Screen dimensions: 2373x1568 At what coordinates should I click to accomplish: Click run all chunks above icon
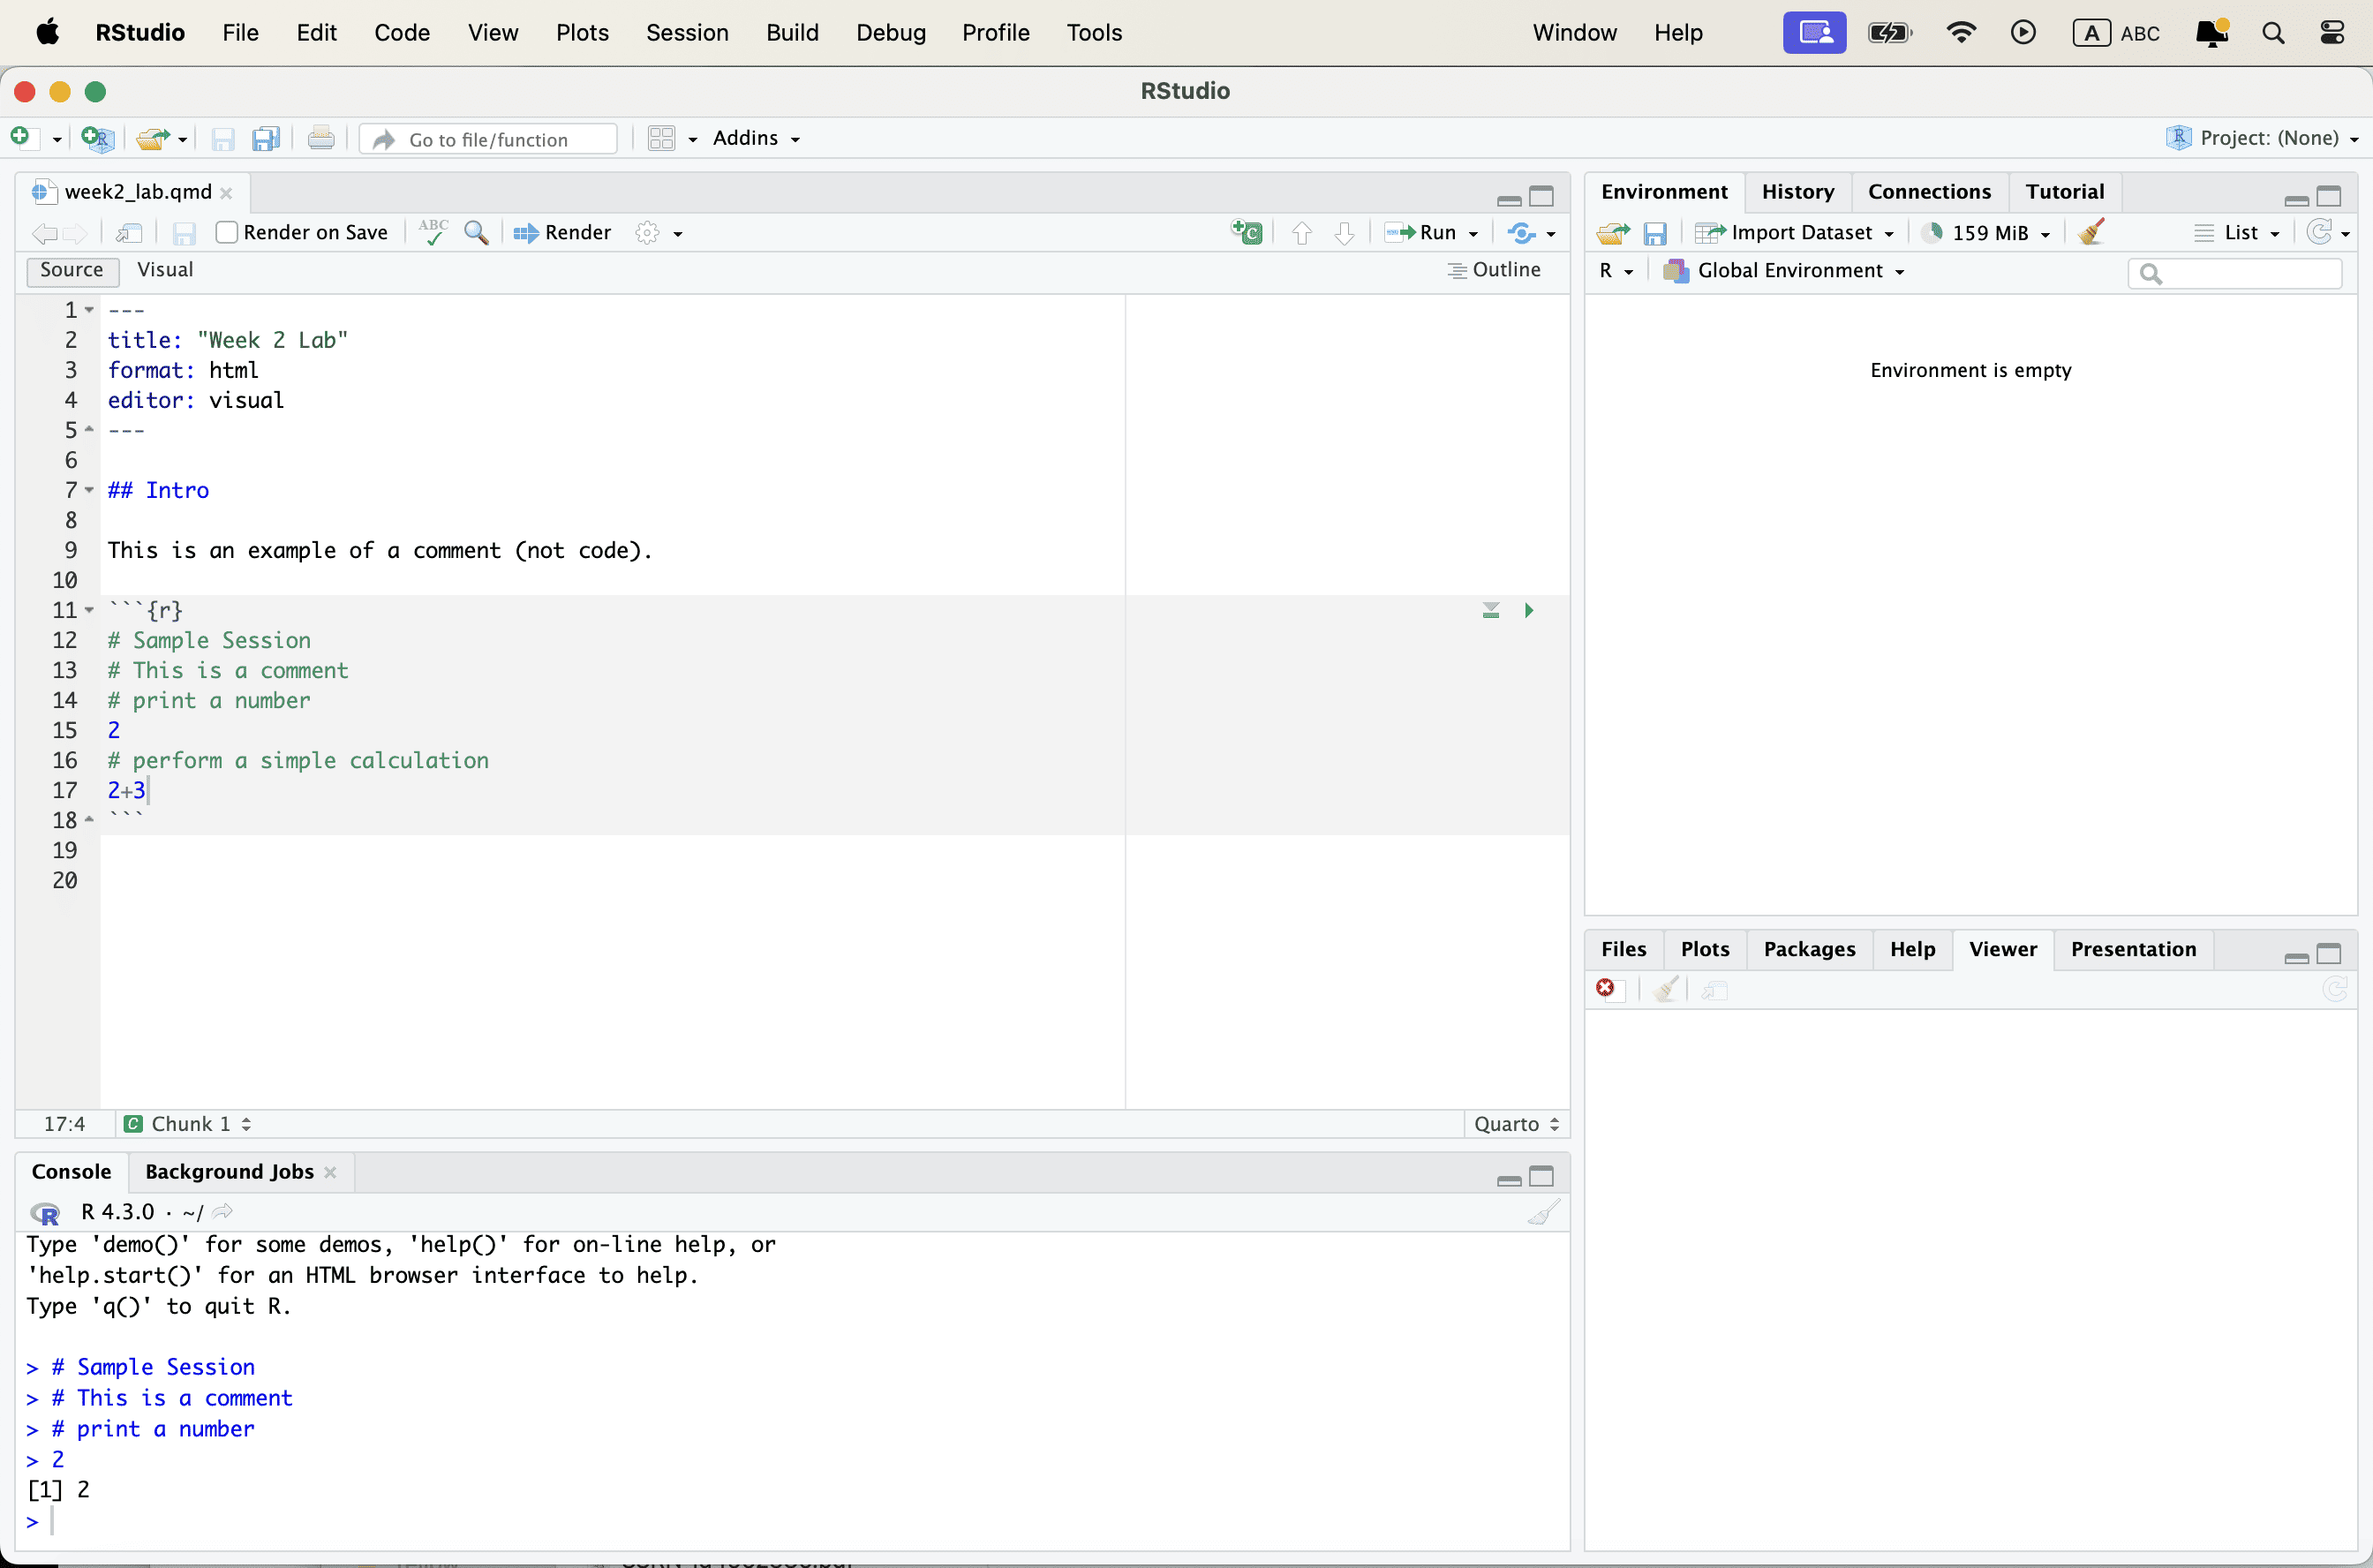coord(1490,610)
